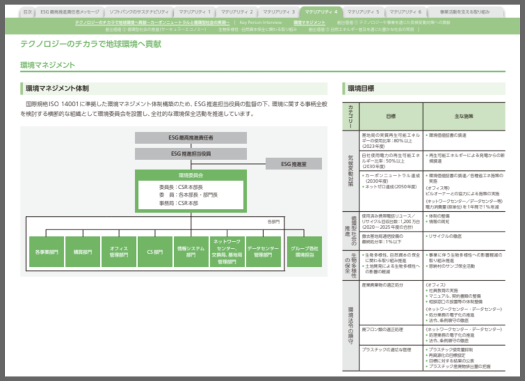
Task: Click the 環境マネジメント体制 section heading
Action: point(57,88)
